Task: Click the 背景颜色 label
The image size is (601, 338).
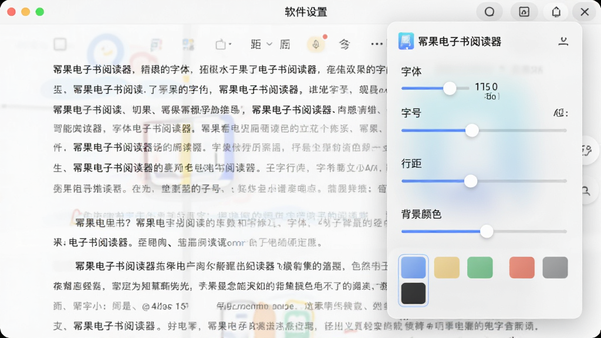Action: pyautogui.click(x=421, y=214)
